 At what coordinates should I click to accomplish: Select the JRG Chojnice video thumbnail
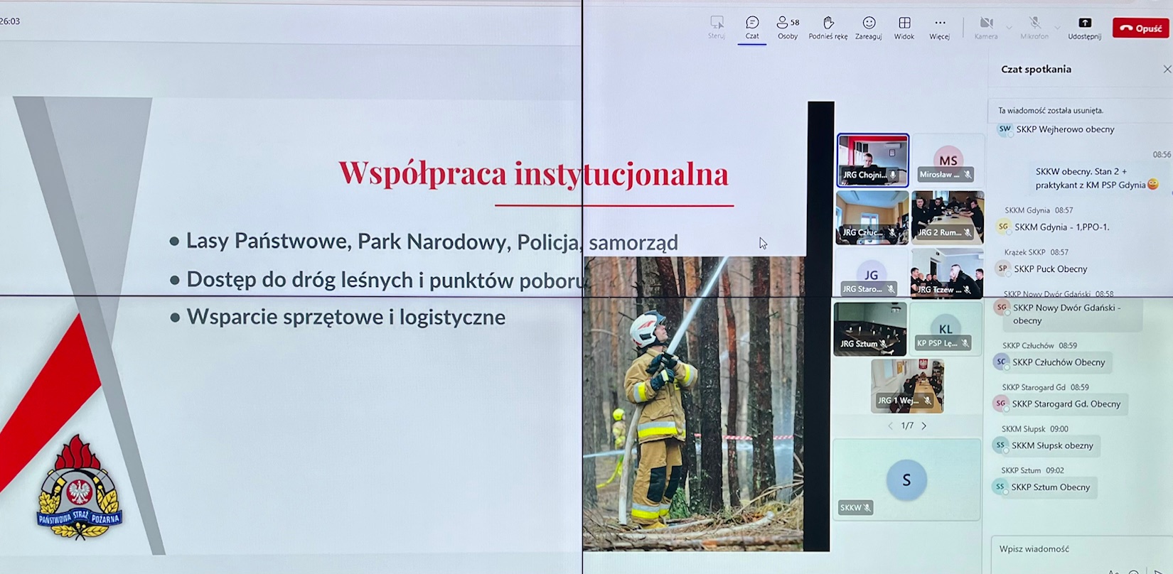click(x=872, y=160)
